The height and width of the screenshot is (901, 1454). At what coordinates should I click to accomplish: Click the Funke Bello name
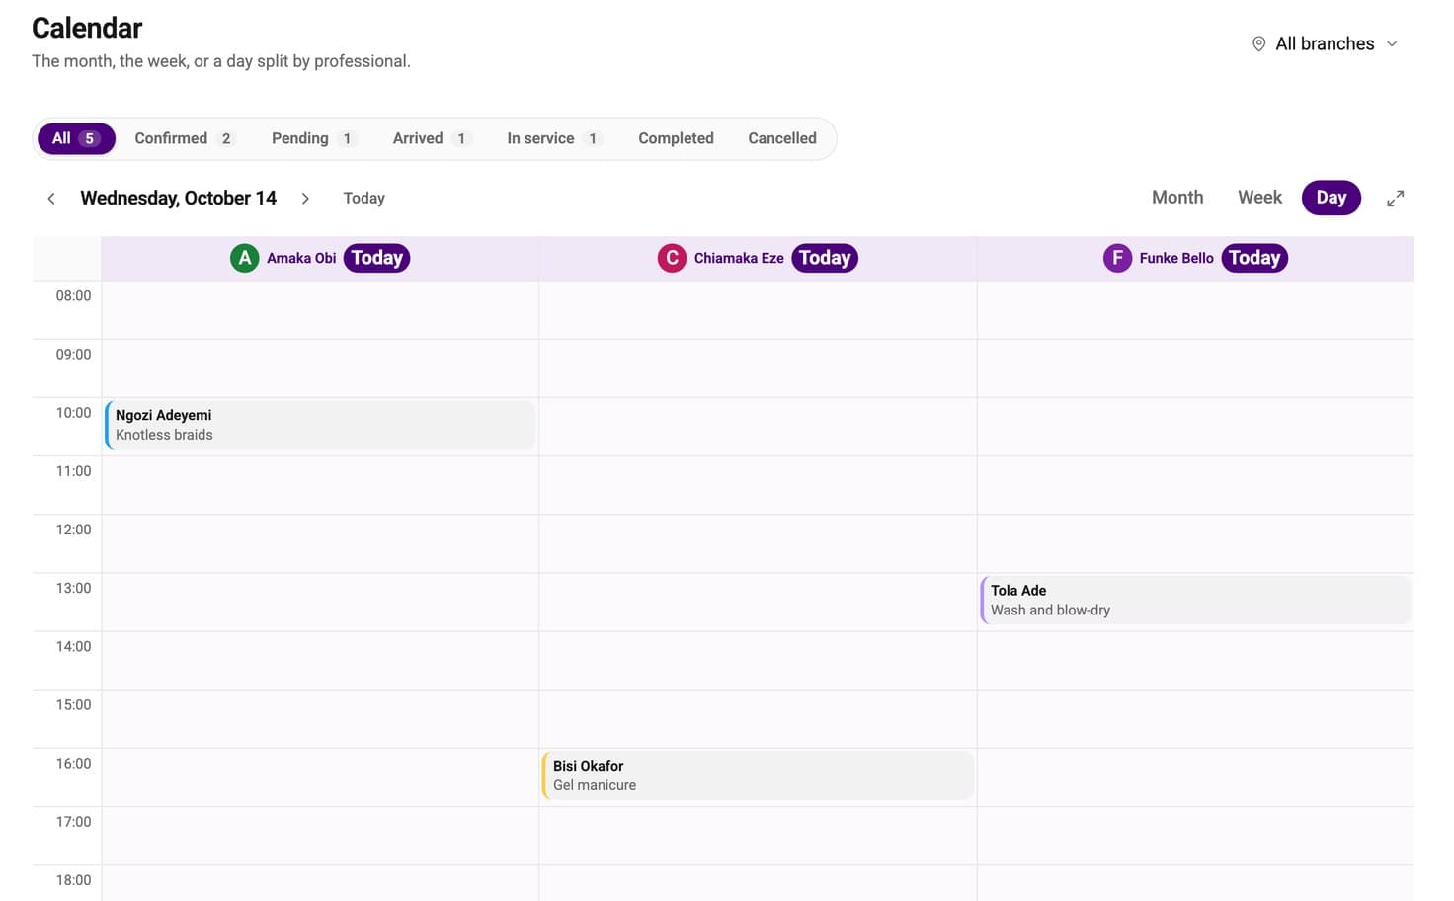[1176, 258]
